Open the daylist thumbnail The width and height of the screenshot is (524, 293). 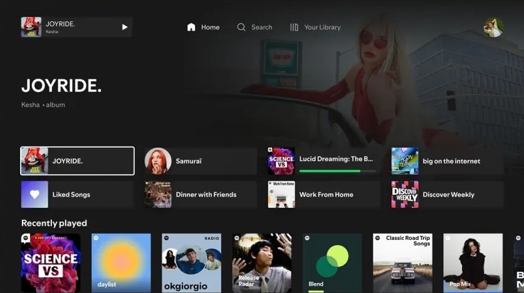point(121,263)
